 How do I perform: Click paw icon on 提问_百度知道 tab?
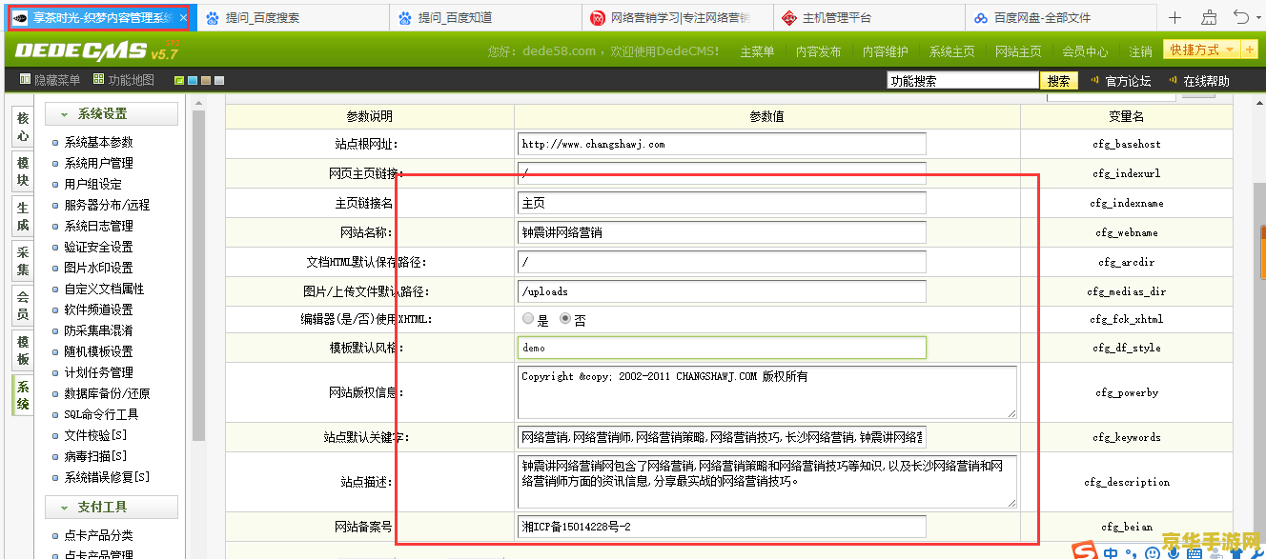point(404,17)
